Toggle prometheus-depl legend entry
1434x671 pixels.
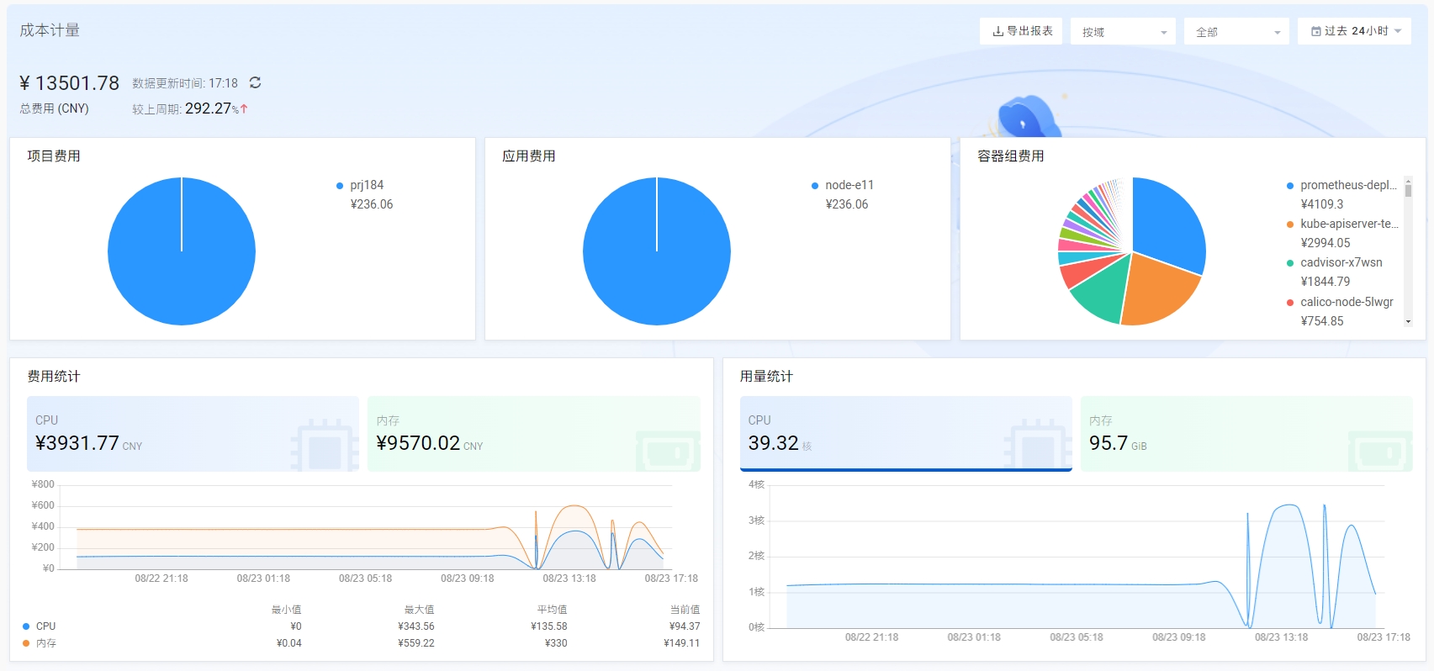[x=1347, y=185]
